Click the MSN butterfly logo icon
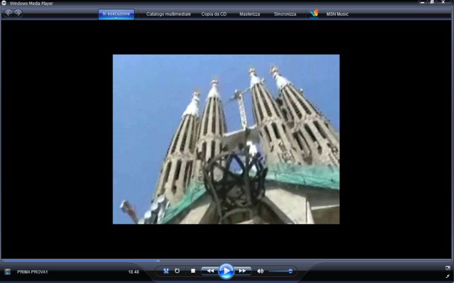This screenshot has height=283, width=454. pyautogui.click(x=314, y=13)
